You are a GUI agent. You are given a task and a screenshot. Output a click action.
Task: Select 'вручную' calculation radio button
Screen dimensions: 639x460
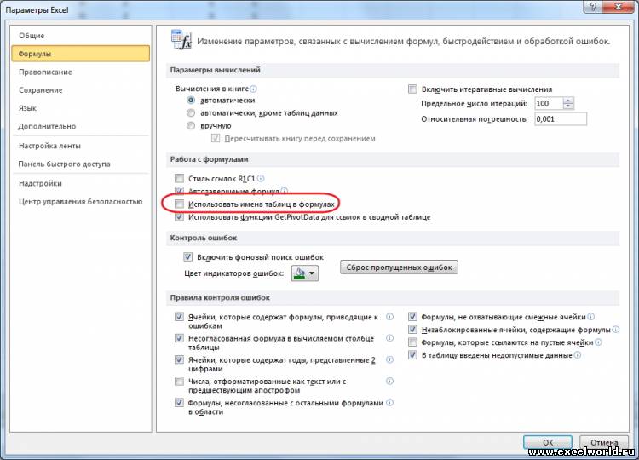tap(191, 125)
